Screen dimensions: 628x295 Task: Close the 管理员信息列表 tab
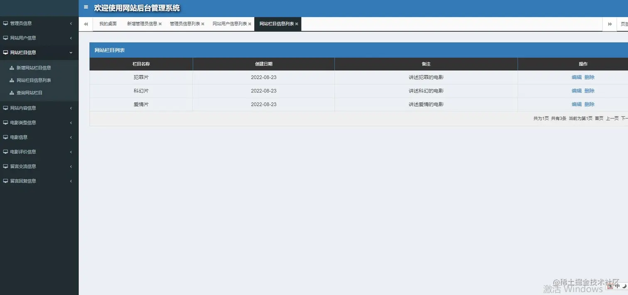point(203,24)
